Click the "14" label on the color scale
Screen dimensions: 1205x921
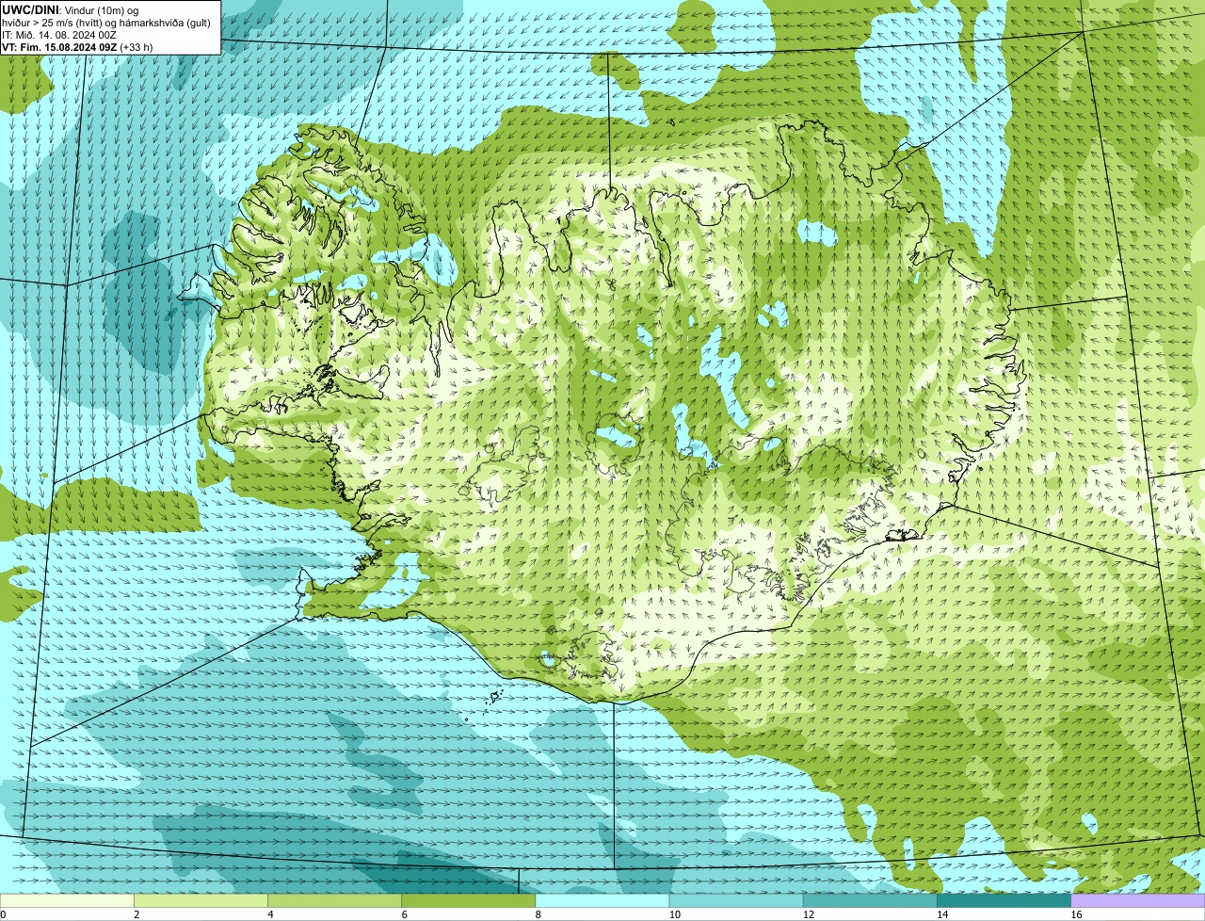[x=942, y=914]
